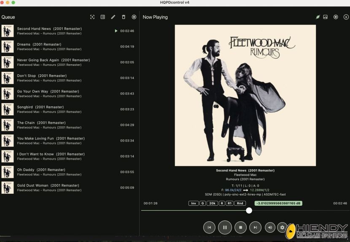This screenshot has width=350, height=242.
Task: Click the 'Now Playing' heading
Action: tap(155, 17)
